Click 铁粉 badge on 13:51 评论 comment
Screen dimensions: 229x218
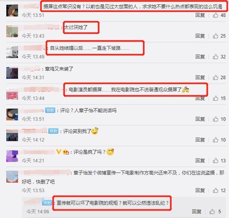pyautogui.click(x=50, y=110)
